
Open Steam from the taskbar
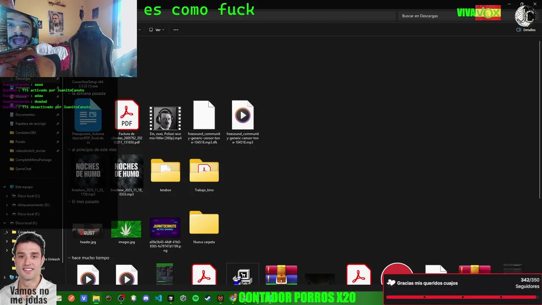pyautogui.click(x=208, y=299)
